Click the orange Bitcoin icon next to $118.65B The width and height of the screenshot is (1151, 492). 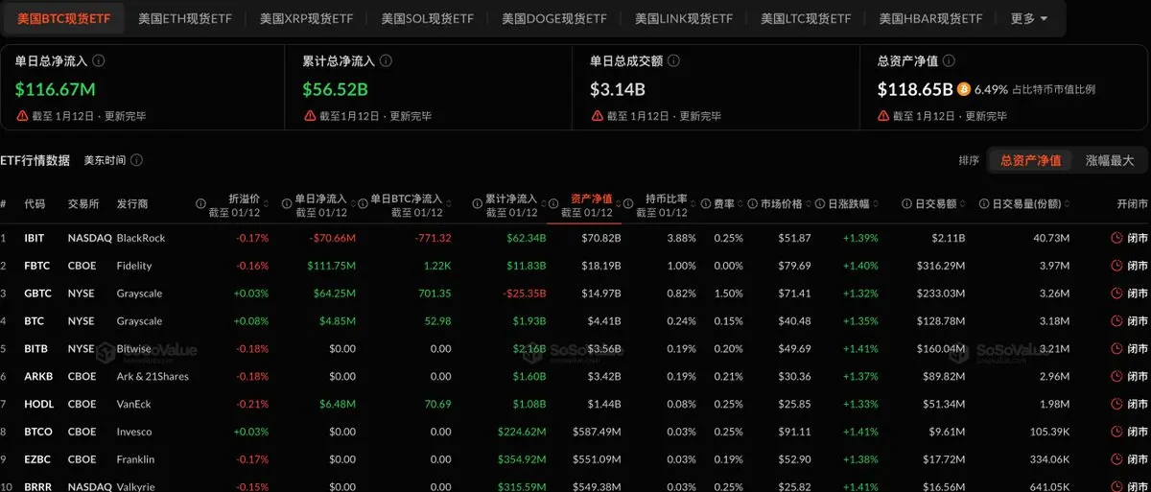pos(964,89)
